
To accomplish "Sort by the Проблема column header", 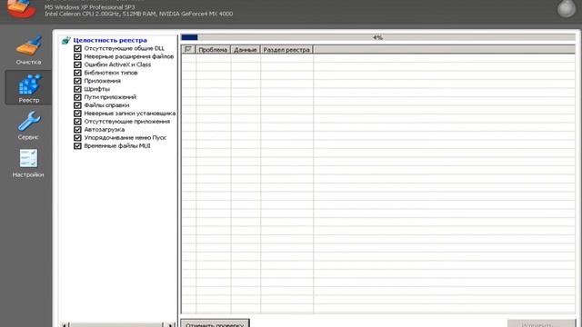I will pyautogui.click(x=213, y=49).
